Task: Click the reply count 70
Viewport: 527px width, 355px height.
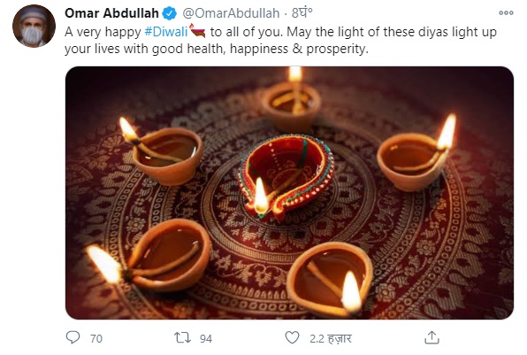Action: click(96, 338)
